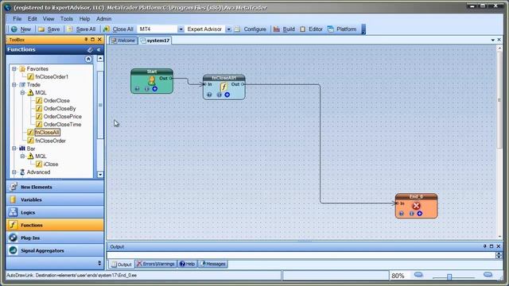Screen dimensions: 509x286
Task: Select fnCloseOrder1 in Favorites
Action: coord(52,77)
